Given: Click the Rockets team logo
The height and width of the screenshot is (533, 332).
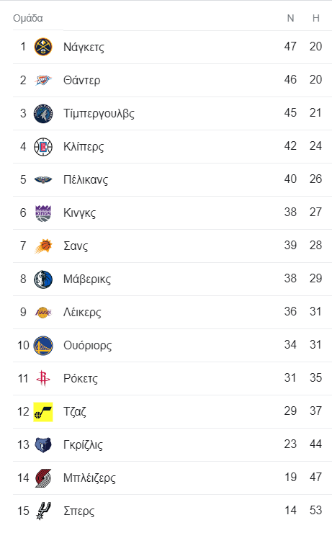Looking at the screenshot, I should tap(43, 378).
